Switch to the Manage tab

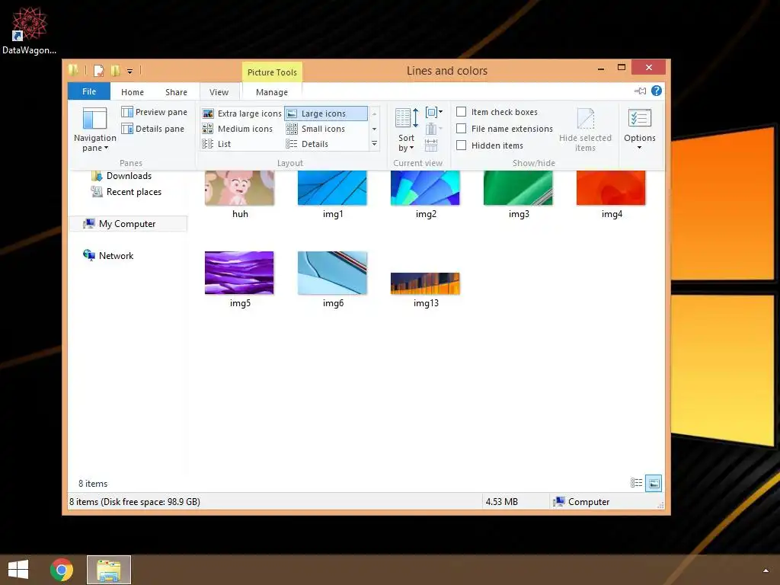[272, 92]
